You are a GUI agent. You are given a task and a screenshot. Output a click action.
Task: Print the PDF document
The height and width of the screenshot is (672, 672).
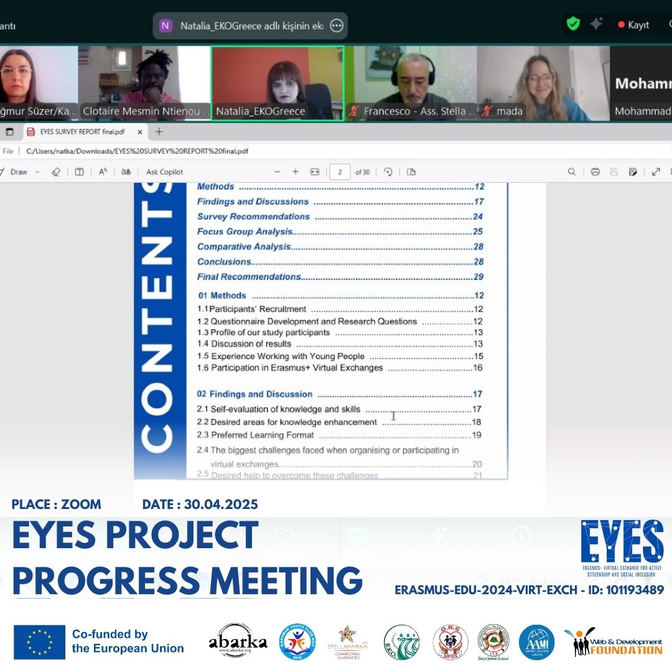[x=595, y=172]
